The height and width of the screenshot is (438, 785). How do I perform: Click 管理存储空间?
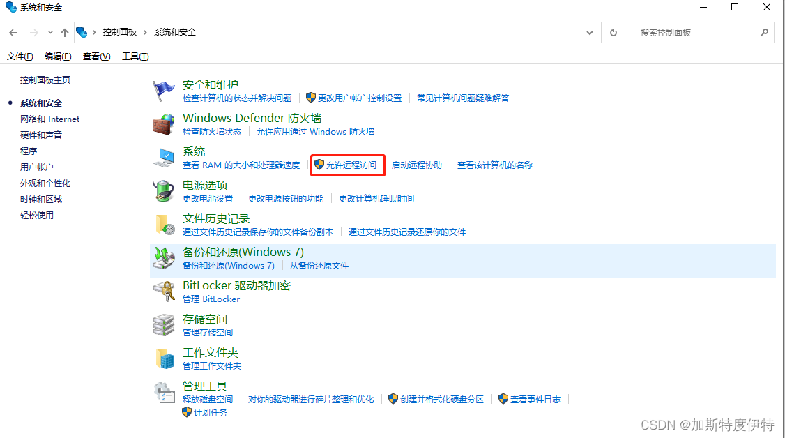208,333
